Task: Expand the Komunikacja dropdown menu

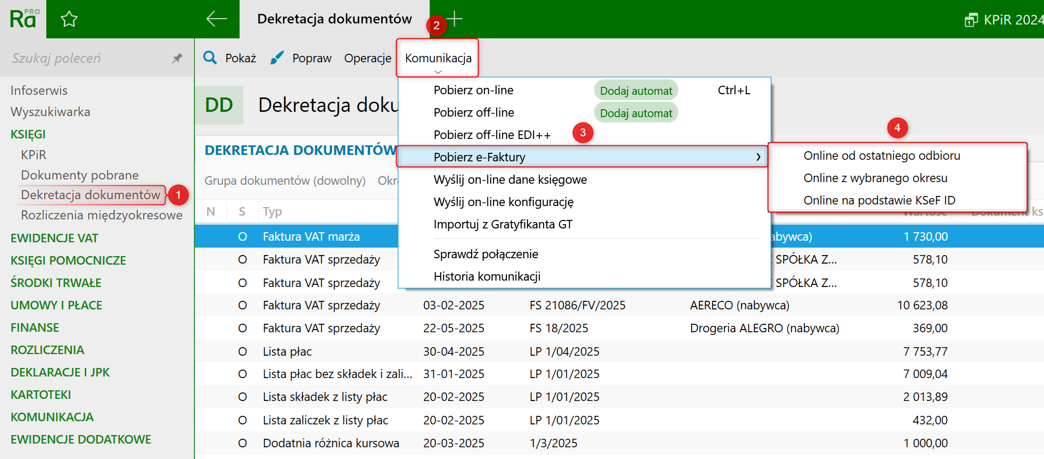Action: pyautogui.click(x=438, y=58)
